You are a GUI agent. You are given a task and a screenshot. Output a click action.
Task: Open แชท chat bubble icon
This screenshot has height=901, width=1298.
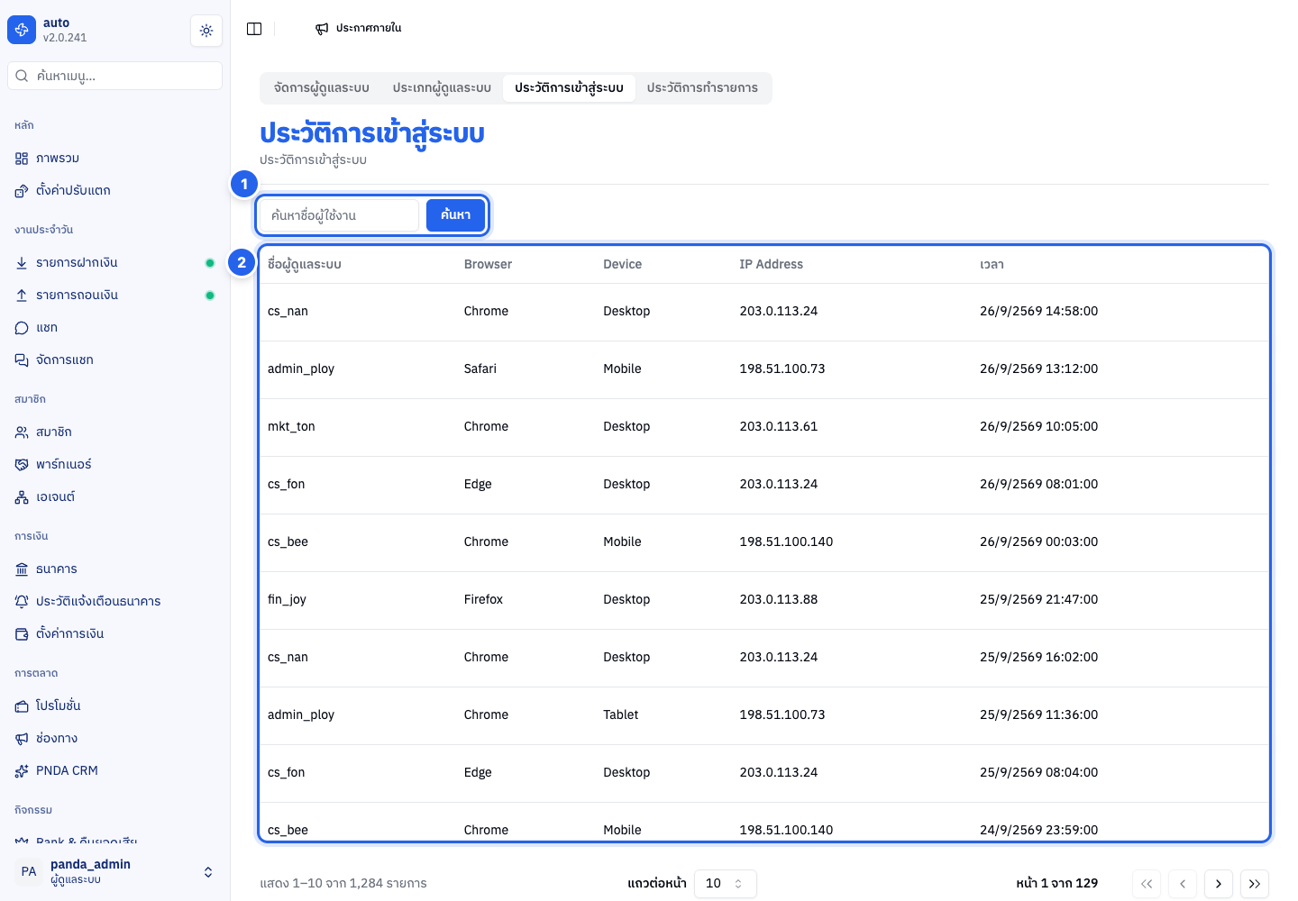pos(22,328)
